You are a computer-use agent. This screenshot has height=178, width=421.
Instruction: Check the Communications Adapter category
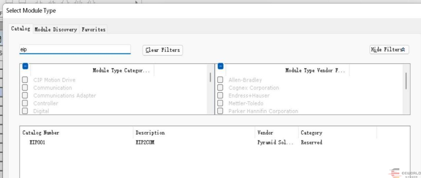25,95
